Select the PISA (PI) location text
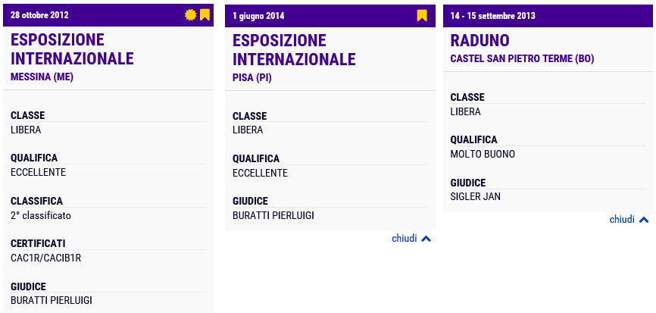The height and width of the screenshot is (313, 656). coord(251,78)
